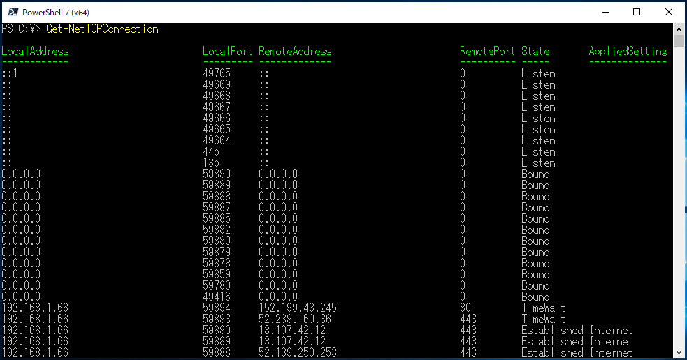Click the State column header
The height and width of the screenshot is (360, 687).
coord(535,52)
